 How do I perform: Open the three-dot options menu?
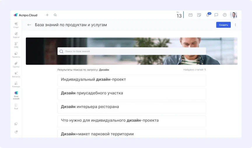point(235,25)
